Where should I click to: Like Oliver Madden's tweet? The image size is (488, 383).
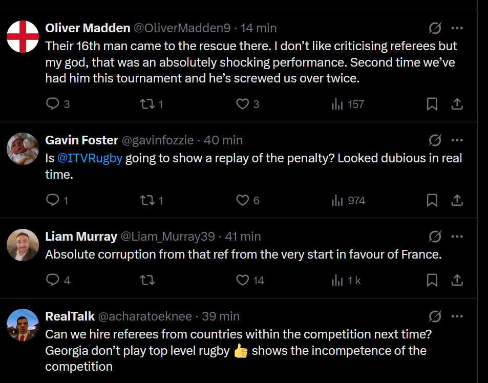click(x=242, y=104)
